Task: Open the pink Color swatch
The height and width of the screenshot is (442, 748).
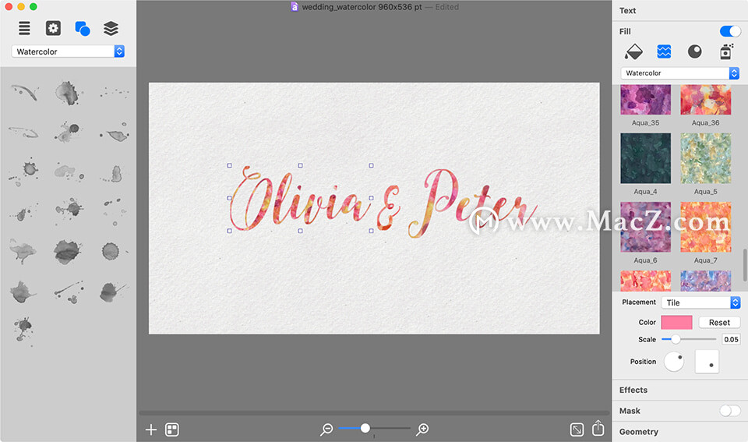Action: click(x=676, y=322)
